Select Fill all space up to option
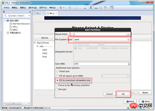Screen dimensions: 155x111 (57, 76)
